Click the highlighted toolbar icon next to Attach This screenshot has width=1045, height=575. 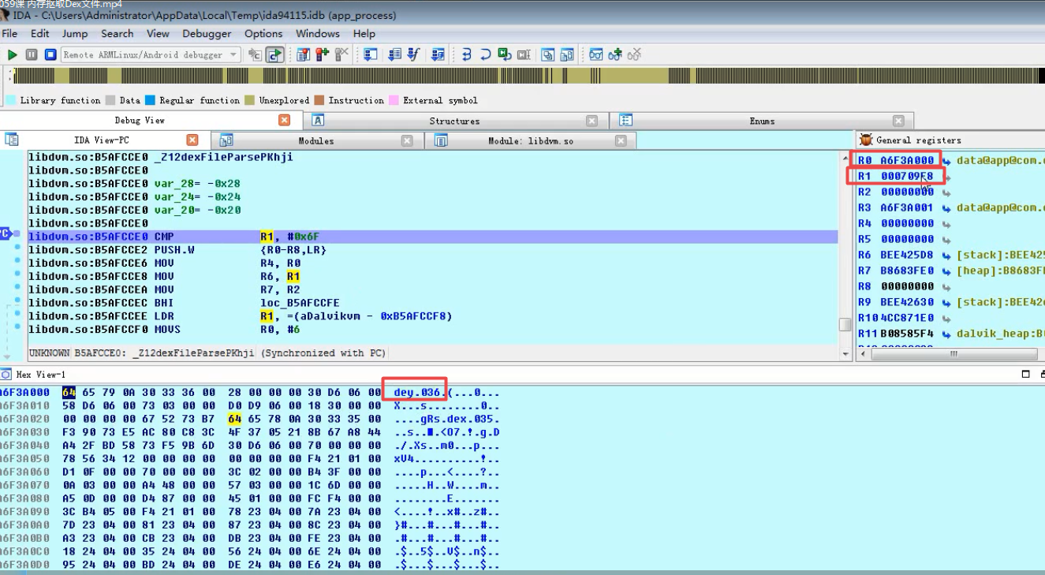(274, 54)
